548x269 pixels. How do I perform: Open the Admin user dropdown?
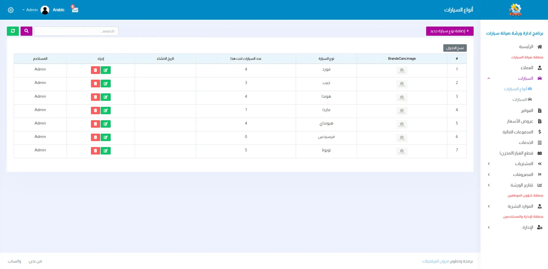(x=30, y=10)
